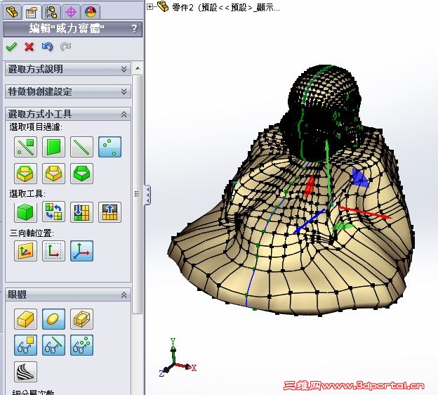Screen dimensions: 438x395
Task: Select the yellow box display mode
Action: pyautogui.click(x=25, y=319)
